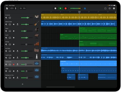Select the Drummer drum kit instrument icon
The image size is (121, 92).
[x=37, y=16]
